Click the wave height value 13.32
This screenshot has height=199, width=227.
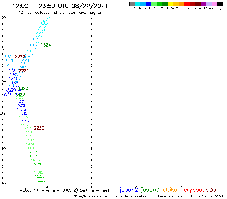pyautogui.click(x=24, y=117)
